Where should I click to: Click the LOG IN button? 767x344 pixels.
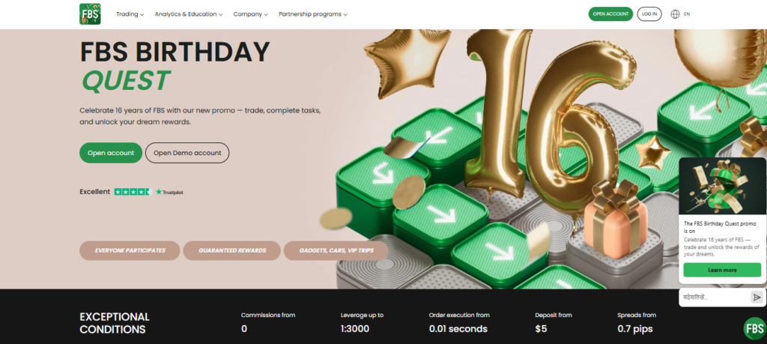[649, 14]
